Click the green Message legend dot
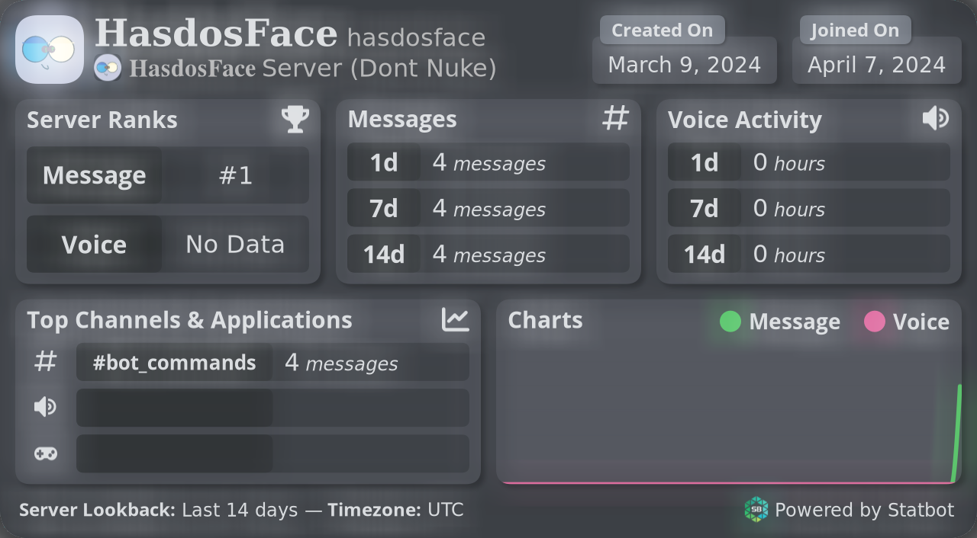Screen dimensions: 977x538 pos(730,322)
